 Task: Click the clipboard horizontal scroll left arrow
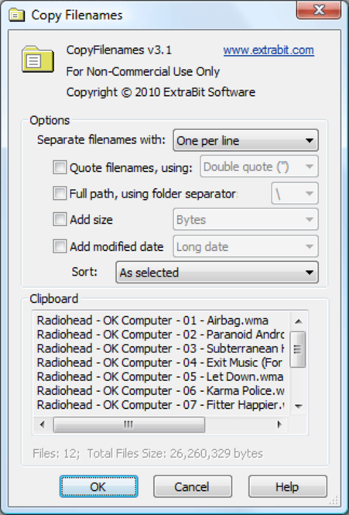point(43,424)
